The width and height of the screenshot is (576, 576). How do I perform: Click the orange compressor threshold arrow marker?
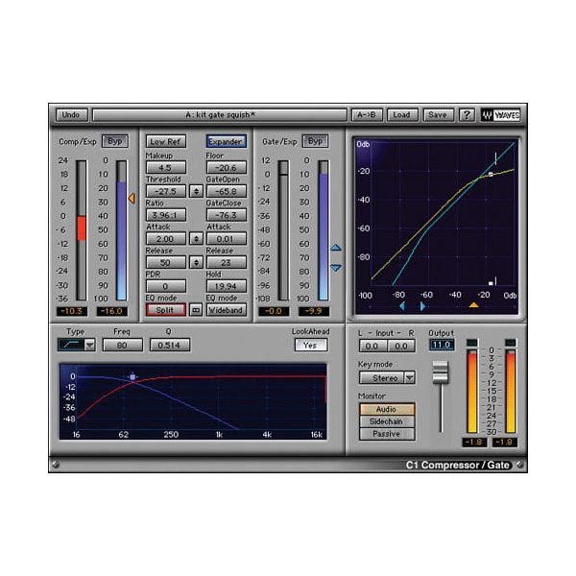click(132, 198)
